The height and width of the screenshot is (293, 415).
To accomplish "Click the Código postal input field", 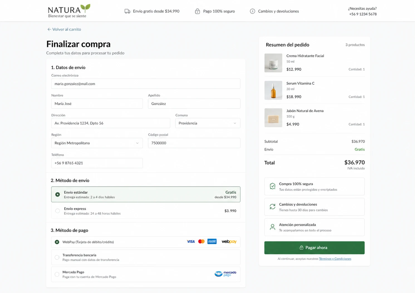I will (194, 143).
